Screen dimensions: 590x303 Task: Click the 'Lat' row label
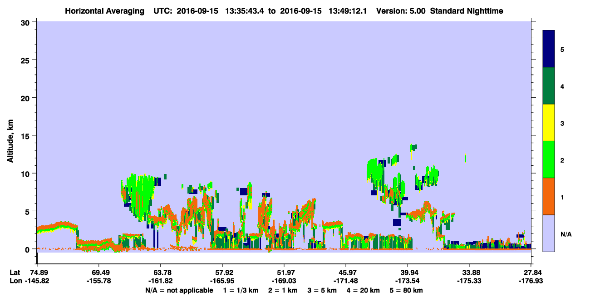(x=15, y=273)
